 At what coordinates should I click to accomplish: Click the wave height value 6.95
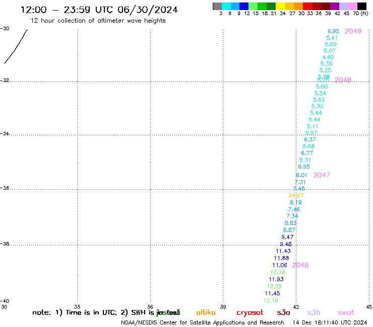tap(304, 167)
